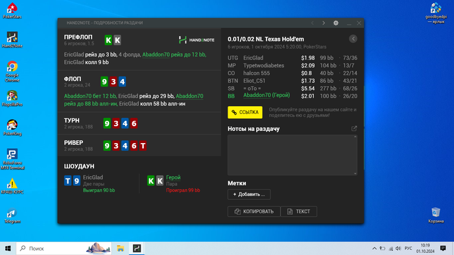The image size is (454, 255).
Task: Collapse the hand info side panel
Action: [353, 39]
